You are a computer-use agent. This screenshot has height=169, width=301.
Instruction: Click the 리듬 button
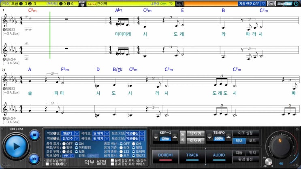pos(239,153)
